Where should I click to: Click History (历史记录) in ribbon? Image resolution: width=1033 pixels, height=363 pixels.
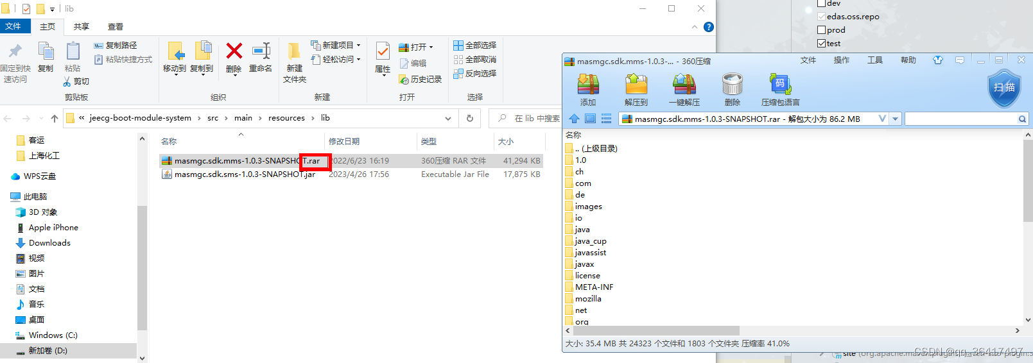pos(421,80)
